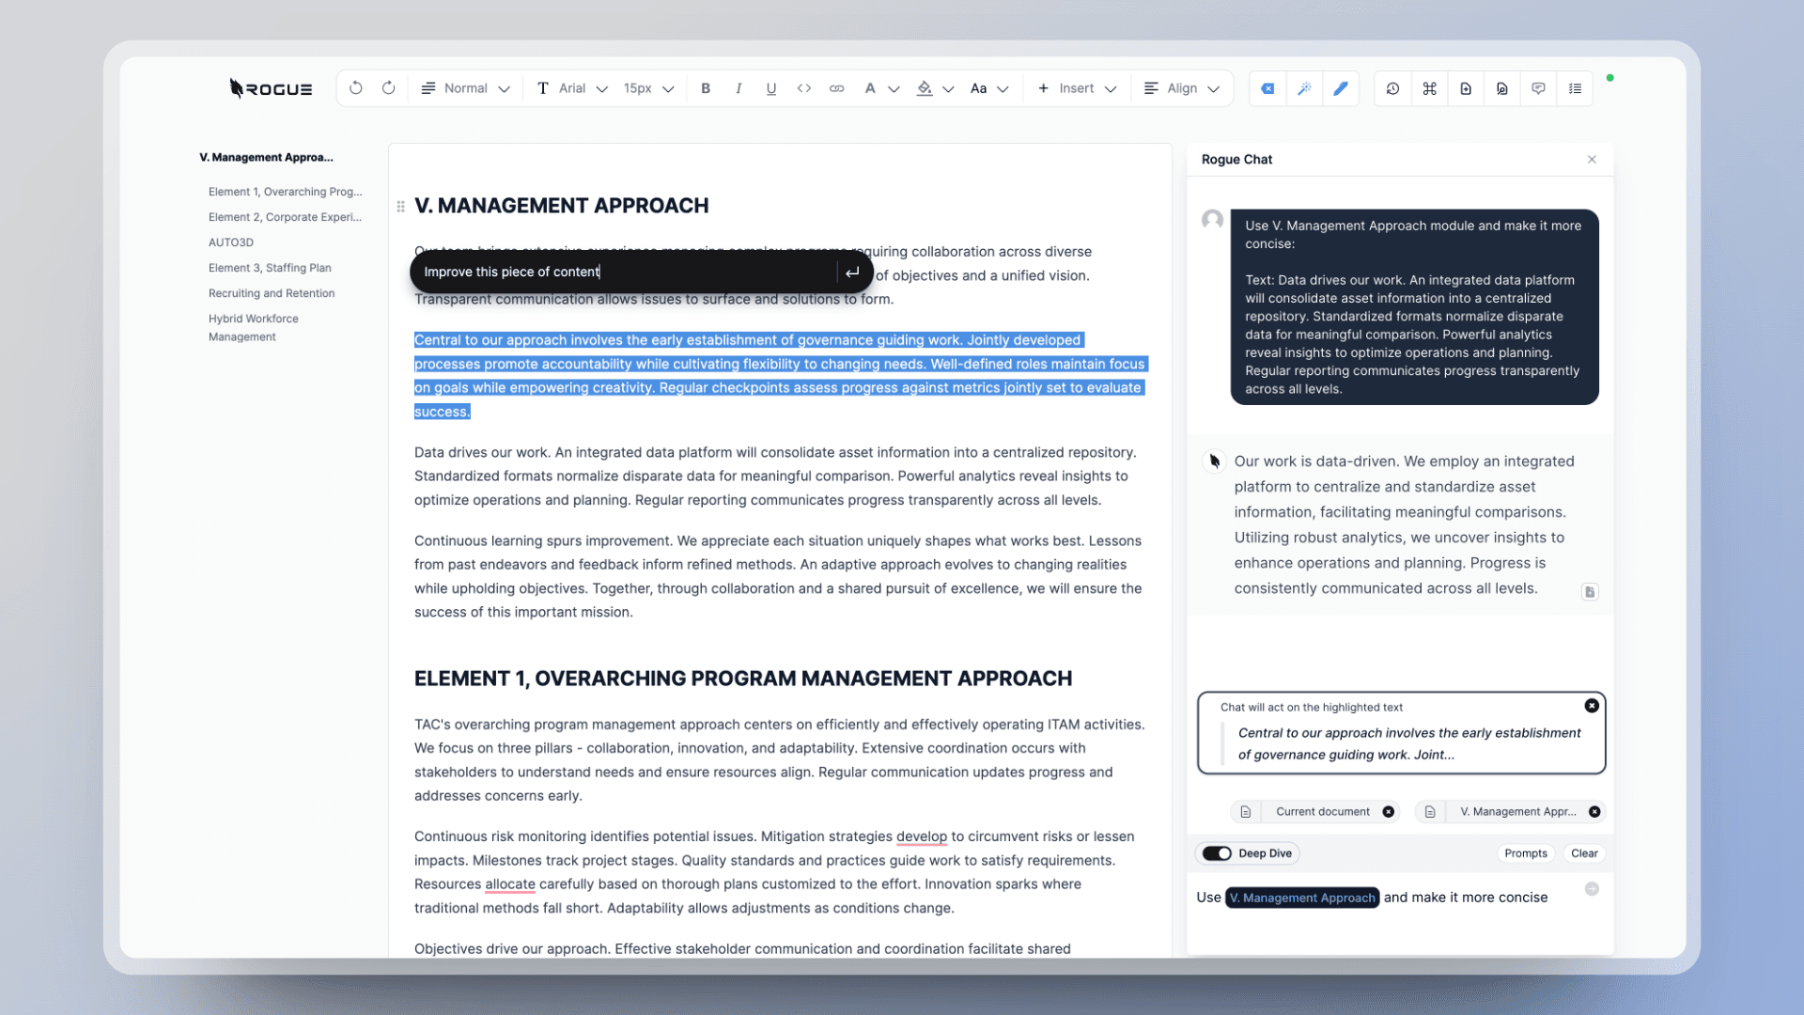
Task: Click the magic wand AI icon
Action: tap(1304, 88)
